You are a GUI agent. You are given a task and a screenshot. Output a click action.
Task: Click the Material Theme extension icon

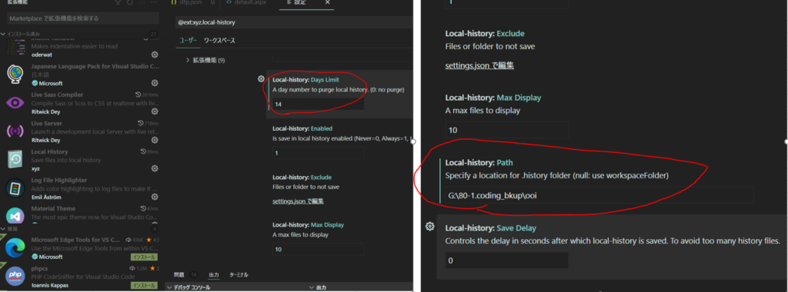[x=15, y=216]
